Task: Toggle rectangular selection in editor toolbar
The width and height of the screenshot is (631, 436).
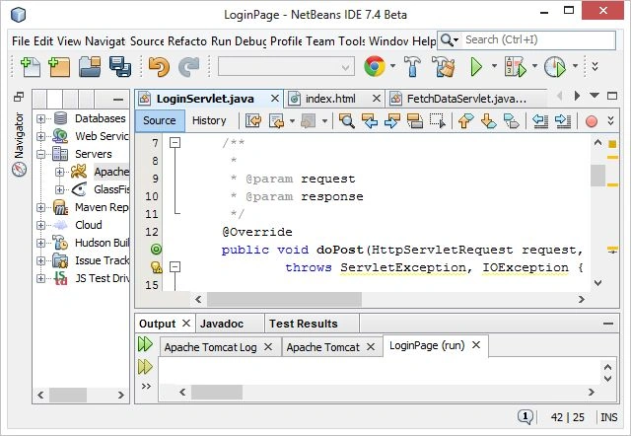Action: [438, 120]
